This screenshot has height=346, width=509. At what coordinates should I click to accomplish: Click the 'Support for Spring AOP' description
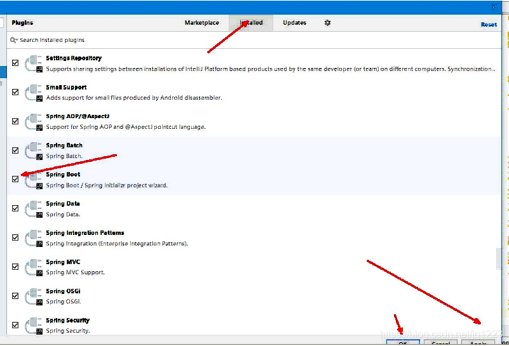(126, 127)
